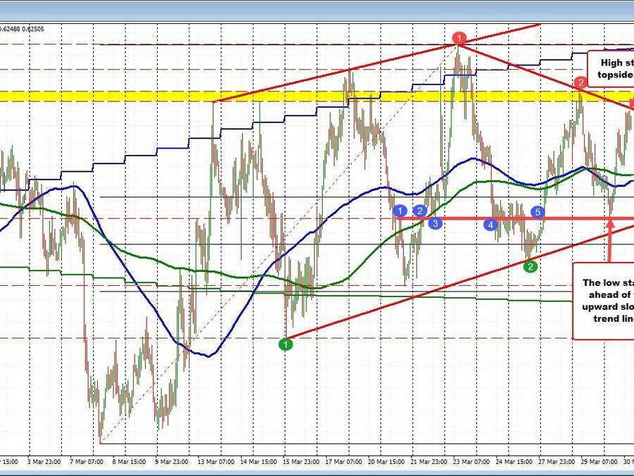Click the green circle marker numbered 1

coord(286,344)
